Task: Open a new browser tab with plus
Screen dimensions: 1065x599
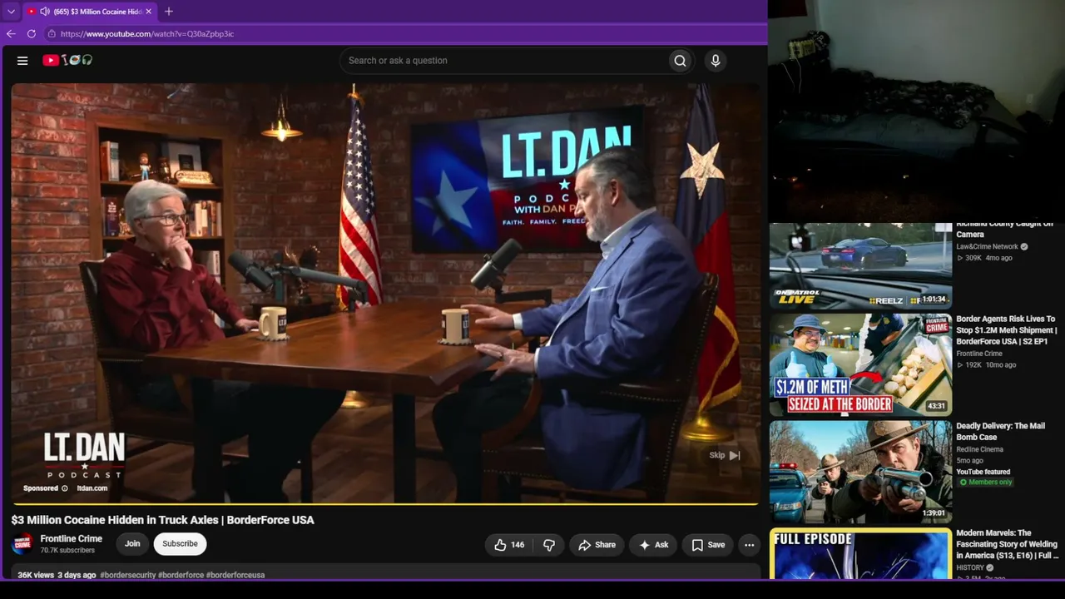Action: [169, 12]
